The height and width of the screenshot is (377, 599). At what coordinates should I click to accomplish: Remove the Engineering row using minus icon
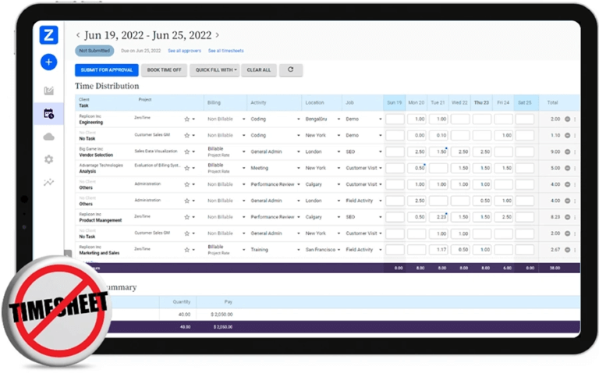567,119
